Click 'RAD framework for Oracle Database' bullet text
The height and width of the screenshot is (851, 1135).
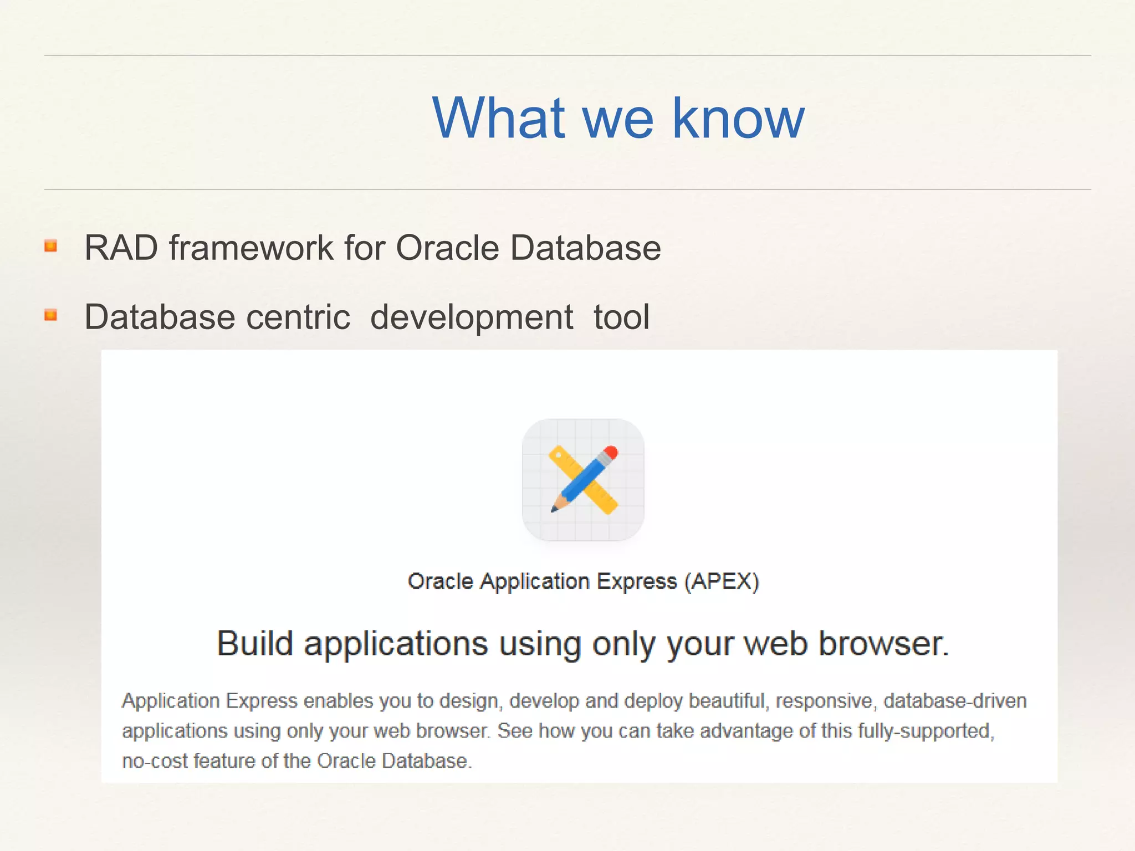(372, 247)
